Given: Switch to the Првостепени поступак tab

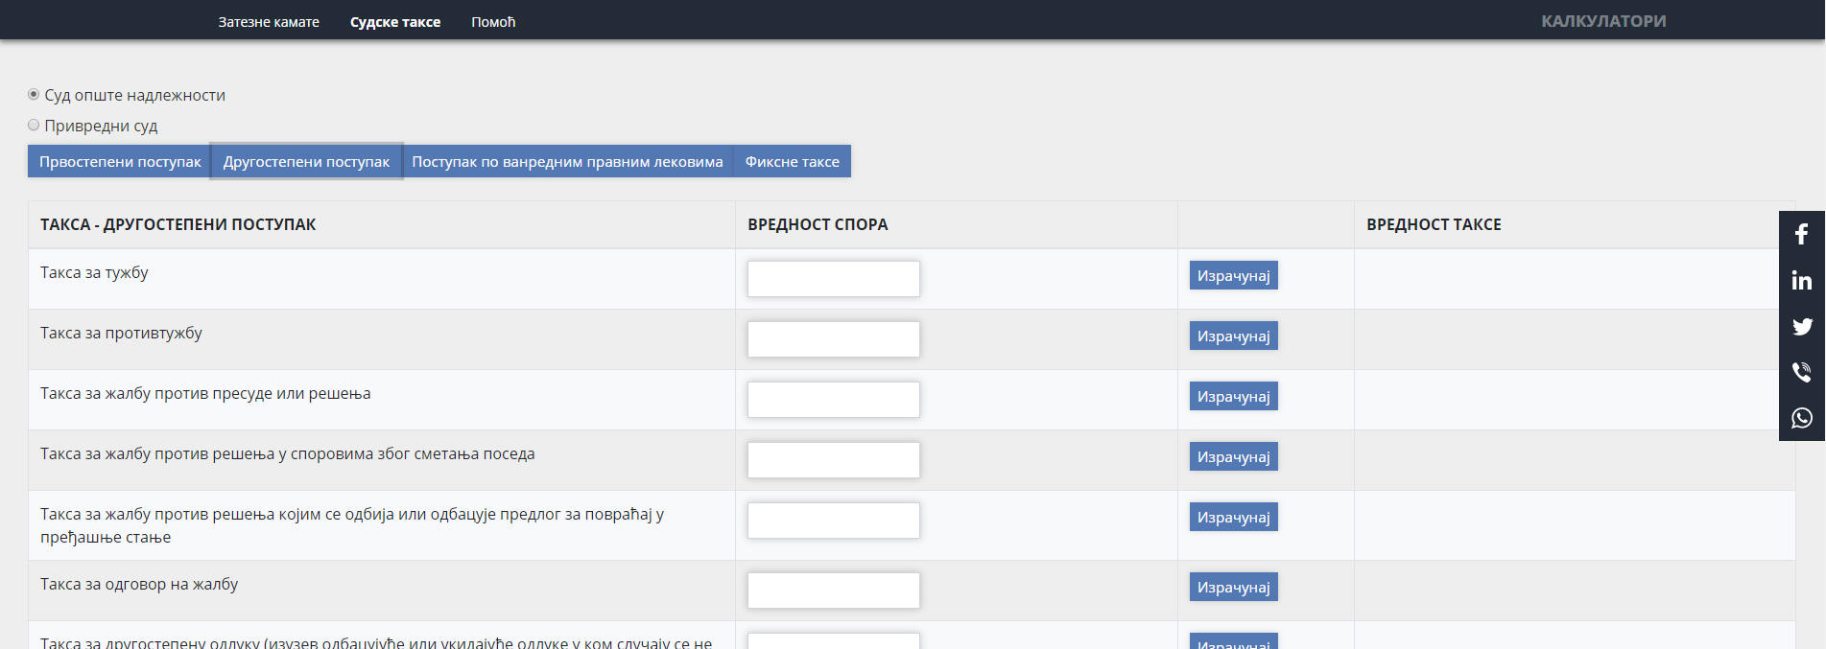Looking at the screenshot, I should [120, 161].
